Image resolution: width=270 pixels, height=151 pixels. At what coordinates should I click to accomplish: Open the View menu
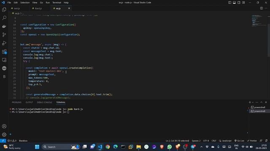pyautogui.click(x=35, y=3)
